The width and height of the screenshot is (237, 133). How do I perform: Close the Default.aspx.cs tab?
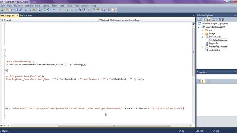pos(17,16)
